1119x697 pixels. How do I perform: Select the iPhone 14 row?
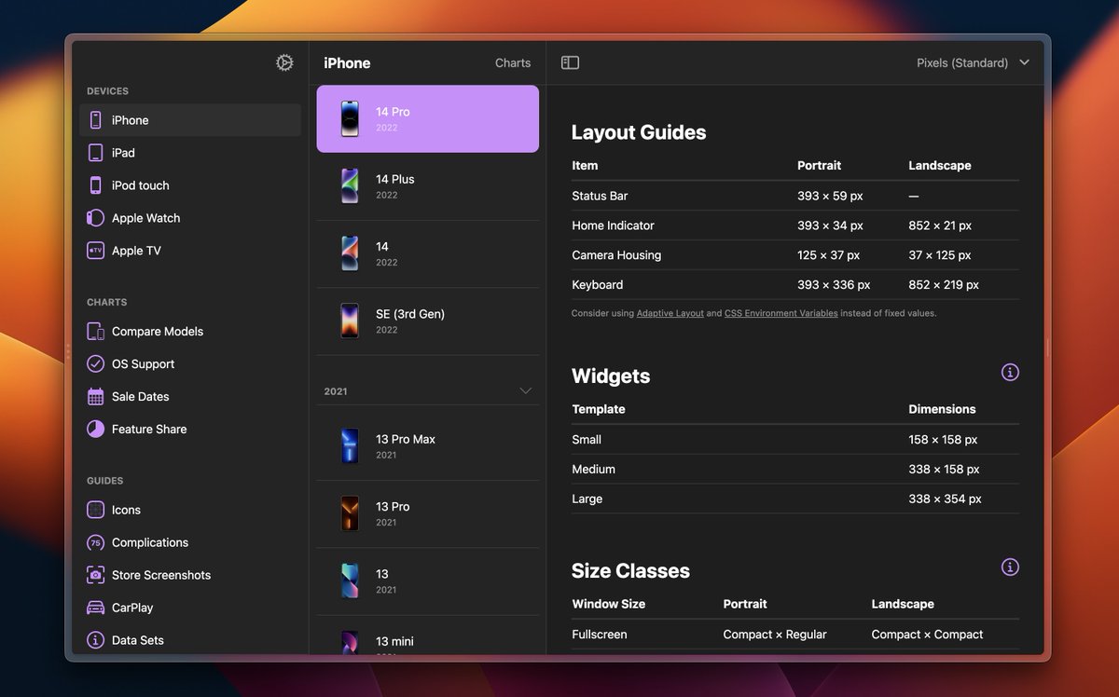click(x=428, y=253)
